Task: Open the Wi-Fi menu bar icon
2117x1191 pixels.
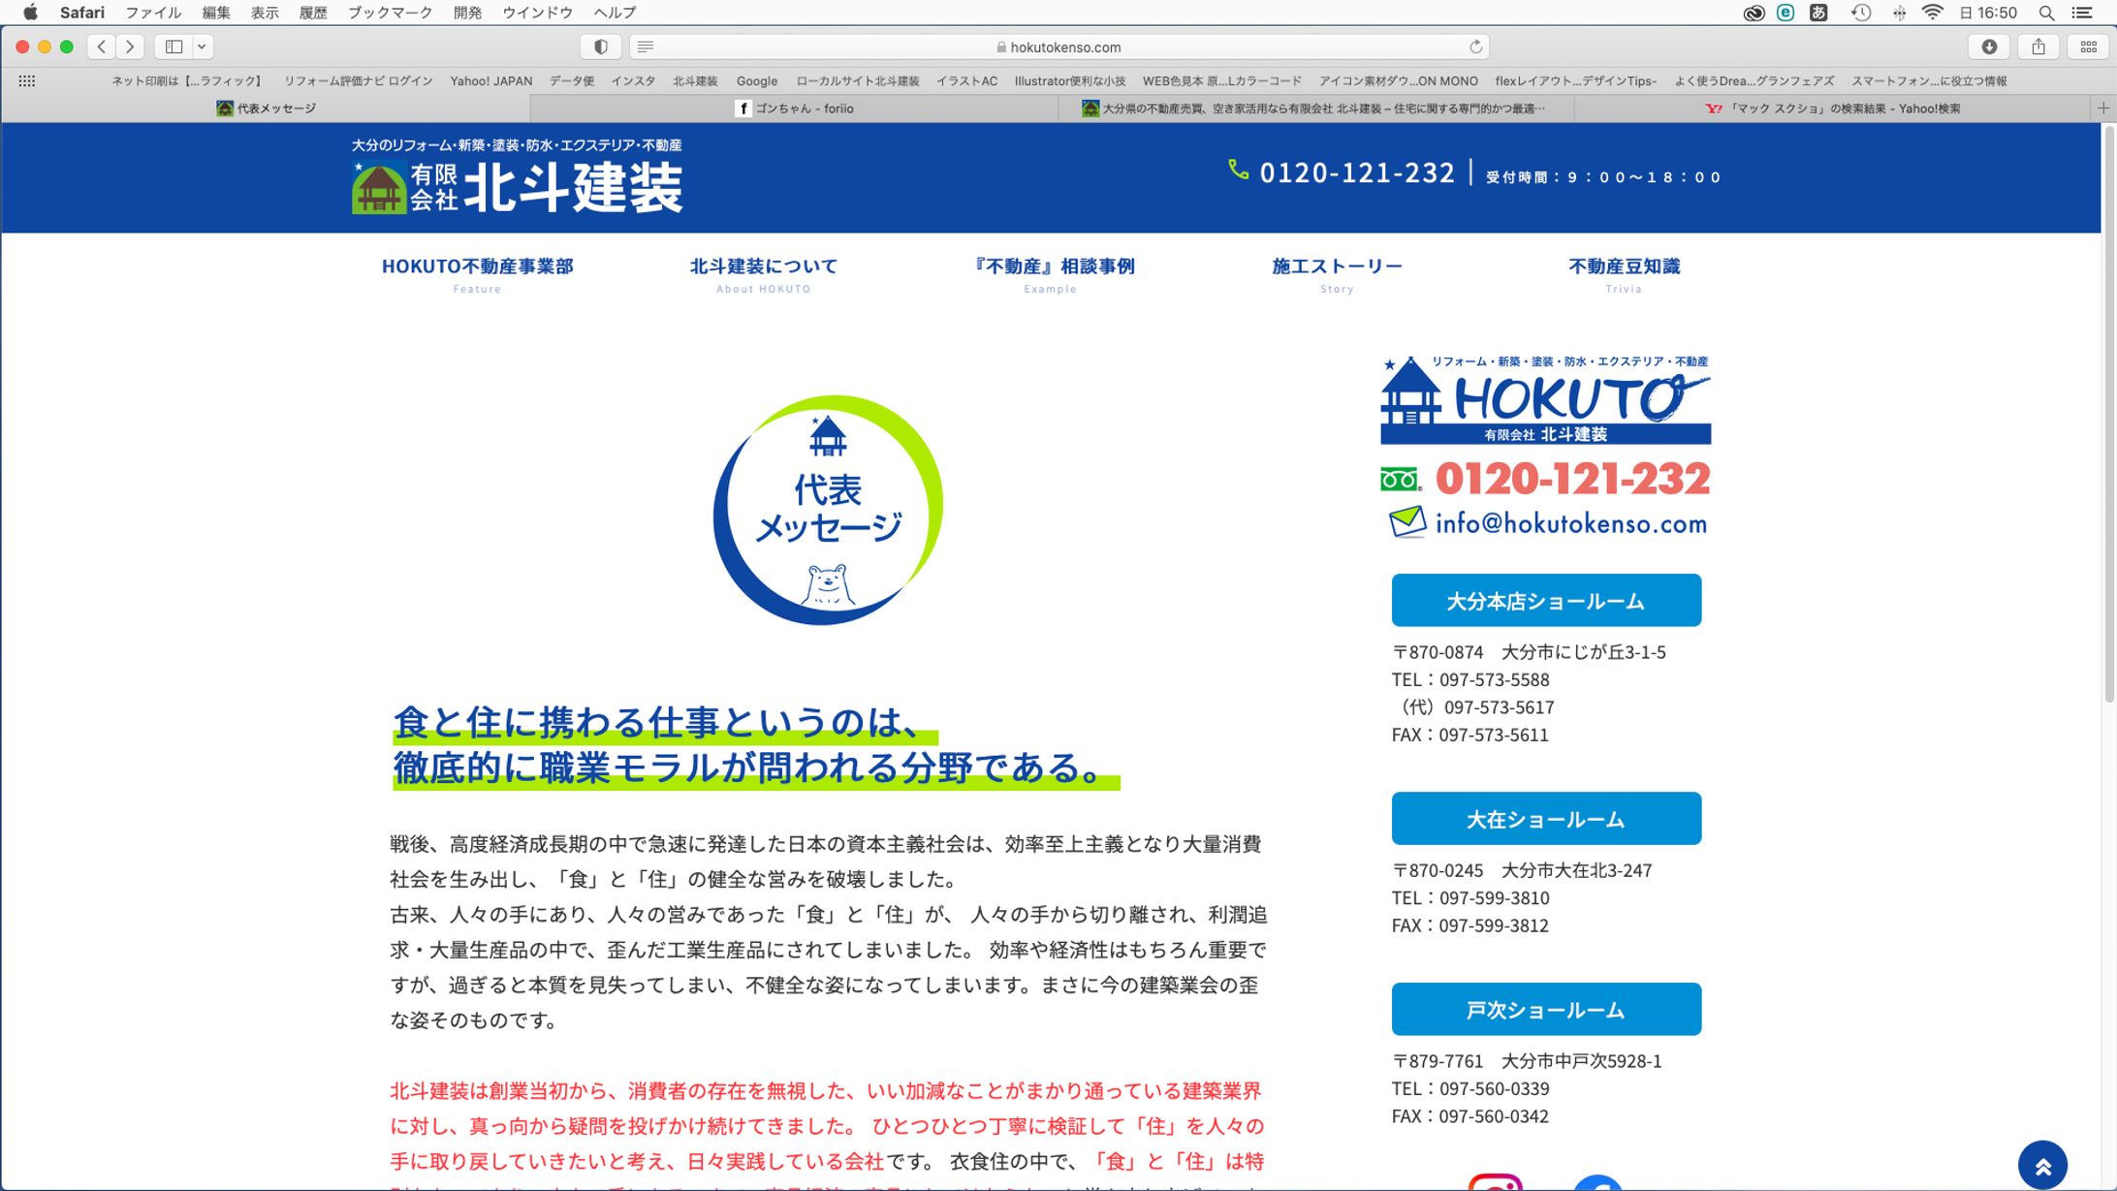Action: (x=1933, y=13)
